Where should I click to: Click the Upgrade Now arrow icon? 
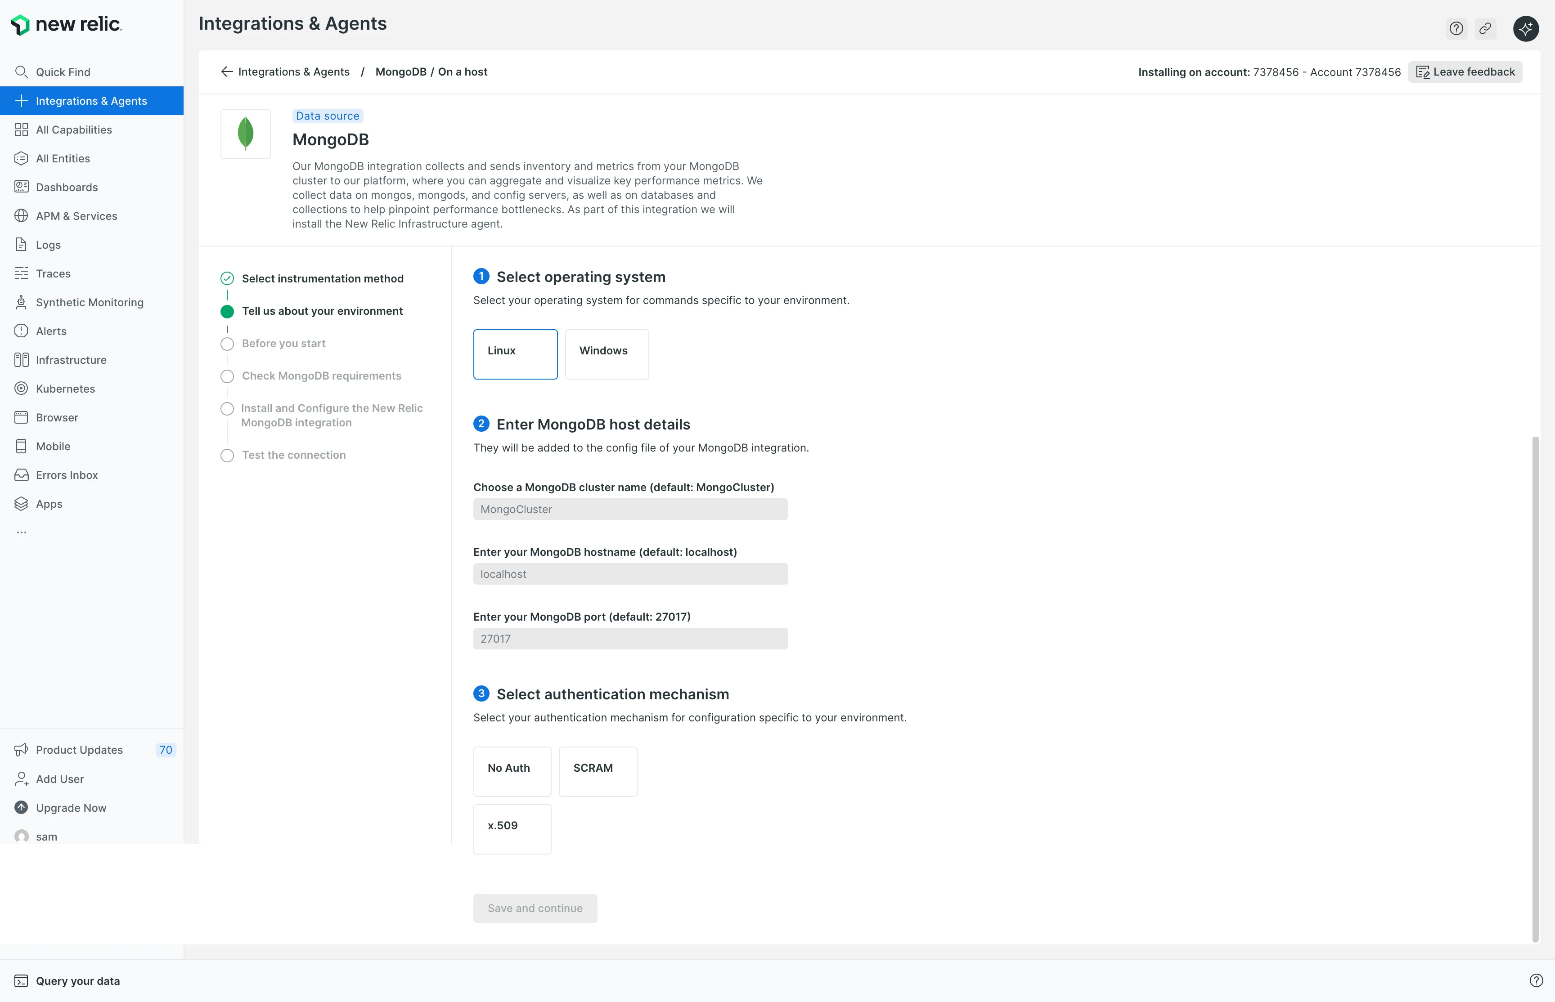tap(22, 807)
